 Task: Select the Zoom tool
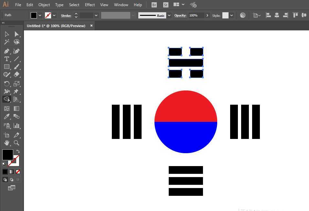pos(16,143)
